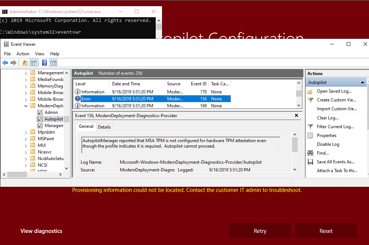The image size is (369, 245).
Task: Switch to the Details tab
Action: (x=104, y=127)
